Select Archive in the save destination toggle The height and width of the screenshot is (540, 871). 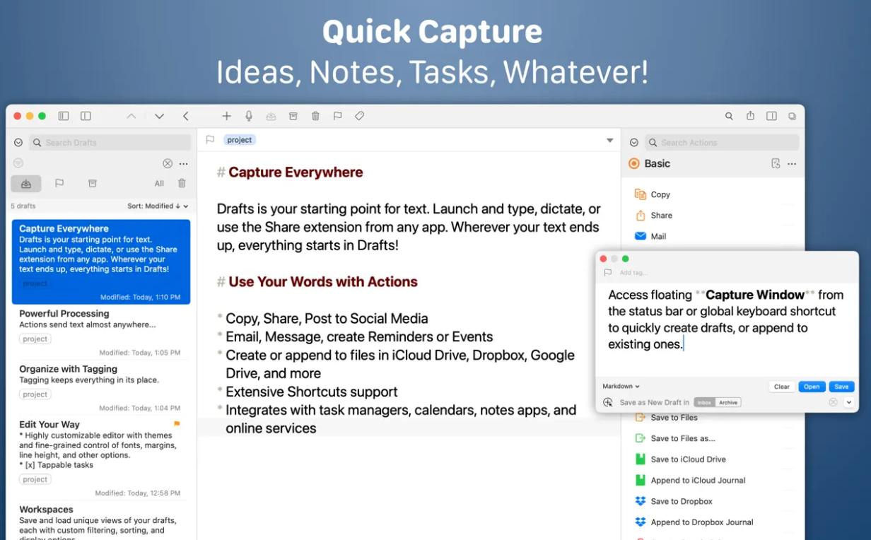pos(728,402)
